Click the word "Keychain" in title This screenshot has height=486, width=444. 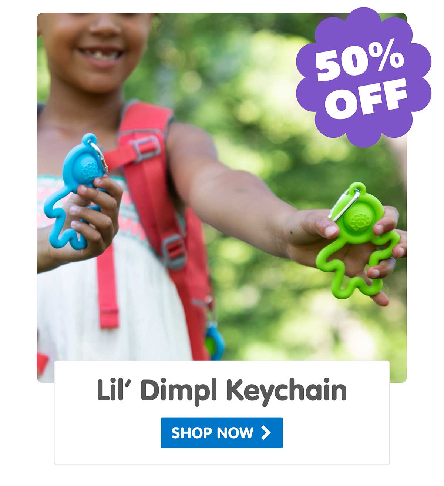tap(286, 391)
